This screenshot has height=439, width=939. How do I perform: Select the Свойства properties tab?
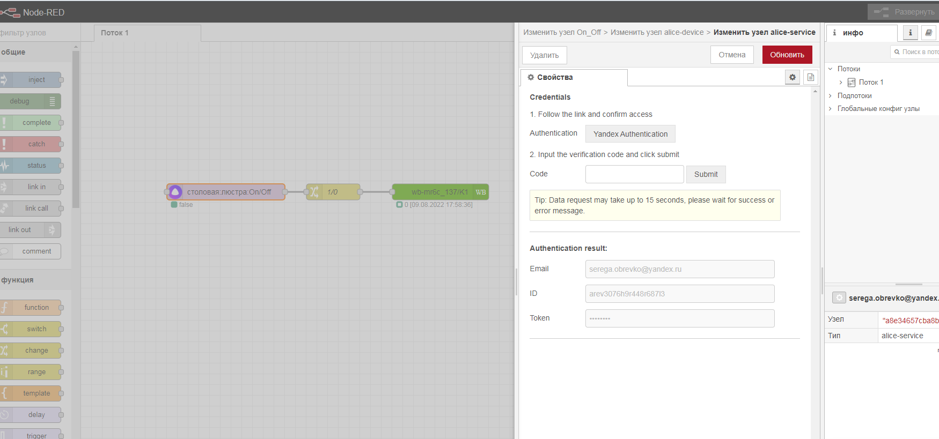(x=573, y=77)
